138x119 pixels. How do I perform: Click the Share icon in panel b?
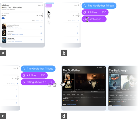[x=78, y=5]
